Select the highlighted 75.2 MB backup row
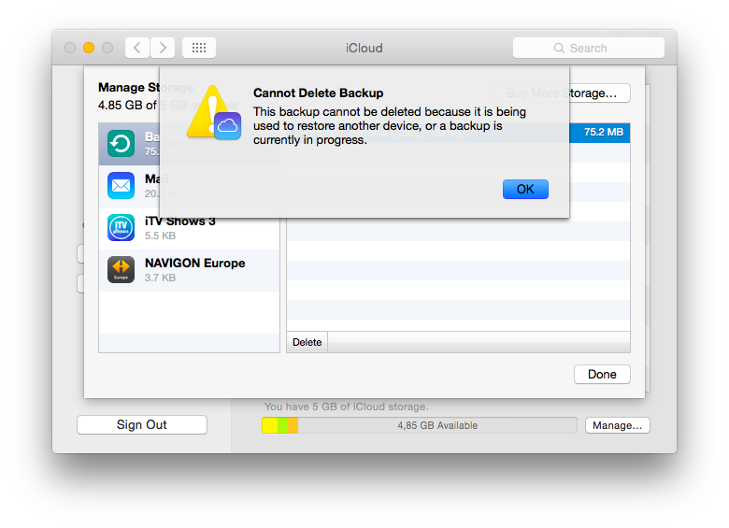729x528 pixels. click(x=458, y=133)
